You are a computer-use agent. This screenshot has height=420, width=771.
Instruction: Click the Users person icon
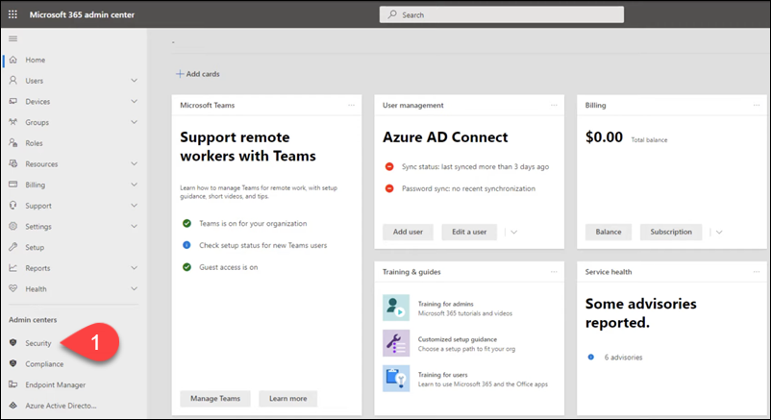13,80
